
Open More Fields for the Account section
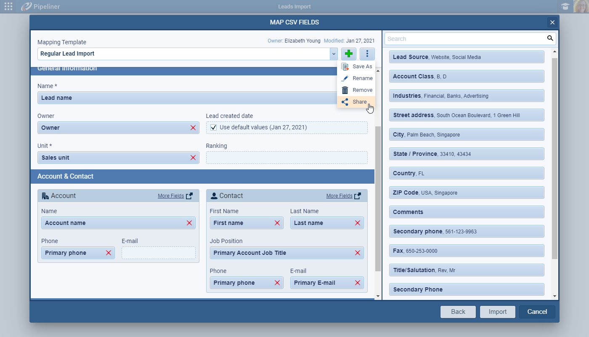click(171, 195)
